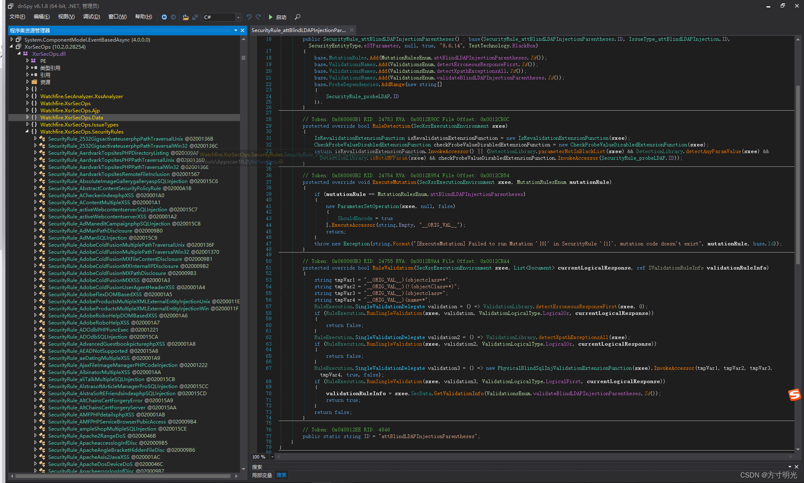Click class icon of SecurityRule_AdobeFlexDOMBasedXSS
The image size is (804, 483).
pyautogui.click(x=42, y=294)
